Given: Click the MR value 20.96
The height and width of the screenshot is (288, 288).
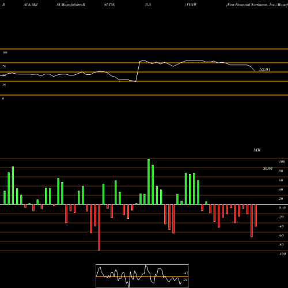Looking at the screenshot, I should (268, 169).
